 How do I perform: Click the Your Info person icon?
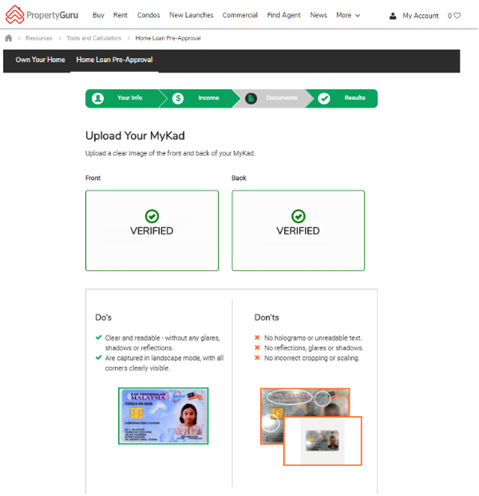[97, 98]
